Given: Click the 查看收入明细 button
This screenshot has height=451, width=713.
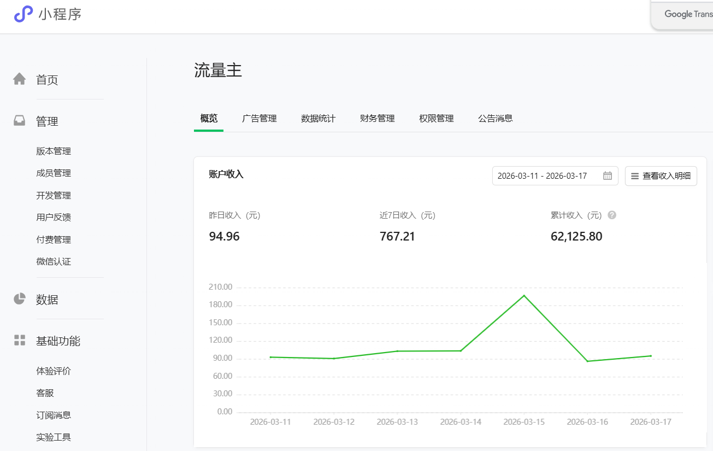Looking at the screenshot, I should (661, 176).
